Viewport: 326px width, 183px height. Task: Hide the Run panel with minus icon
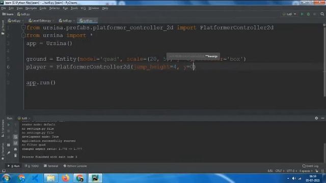[322, 118]
